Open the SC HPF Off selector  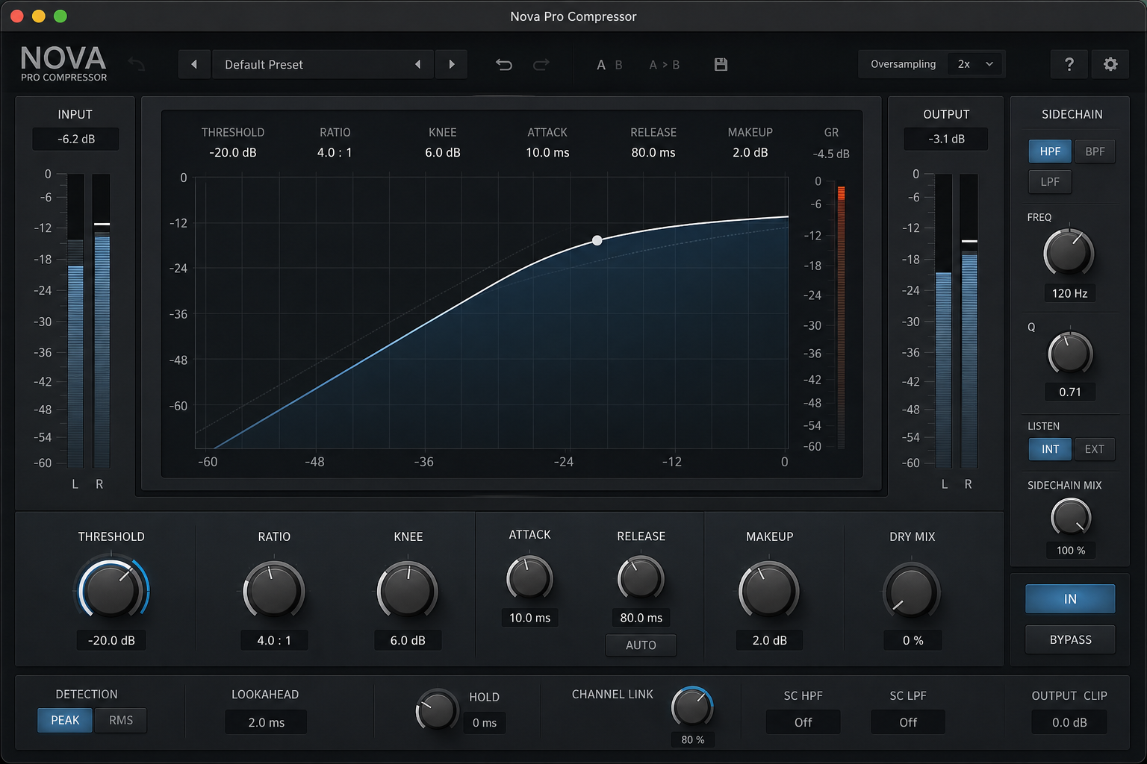803,722
